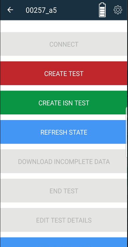This screenshot has height=247, width=128.
Task: Select the ISN test creation option
Action: pos(64,103)
